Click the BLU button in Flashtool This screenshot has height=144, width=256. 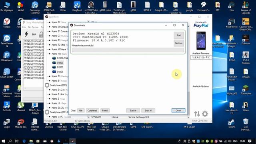pos(34,34)
